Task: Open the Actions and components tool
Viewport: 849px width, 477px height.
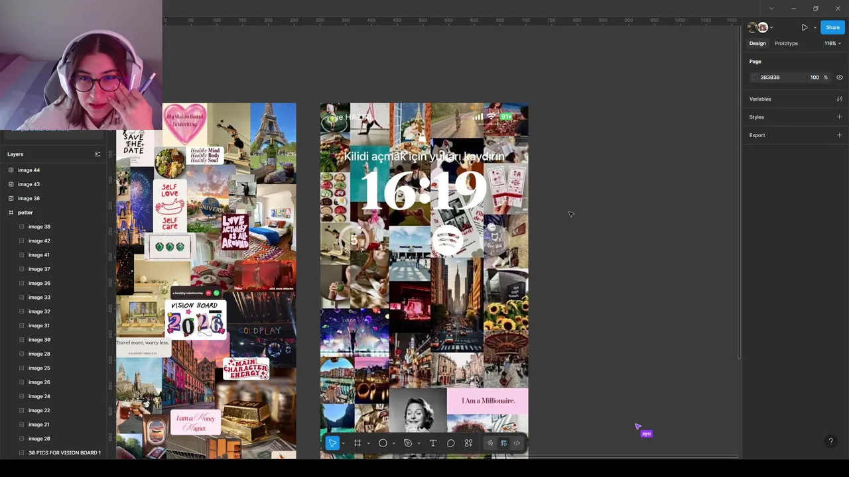Action: [469, 443]
